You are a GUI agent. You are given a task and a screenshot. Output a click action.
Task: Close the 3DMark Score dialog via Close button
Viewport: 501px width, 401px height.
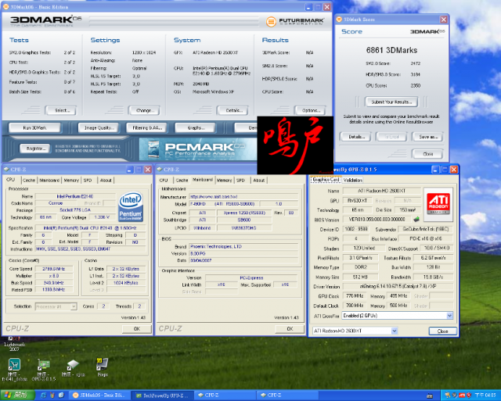tap(427, 154)
